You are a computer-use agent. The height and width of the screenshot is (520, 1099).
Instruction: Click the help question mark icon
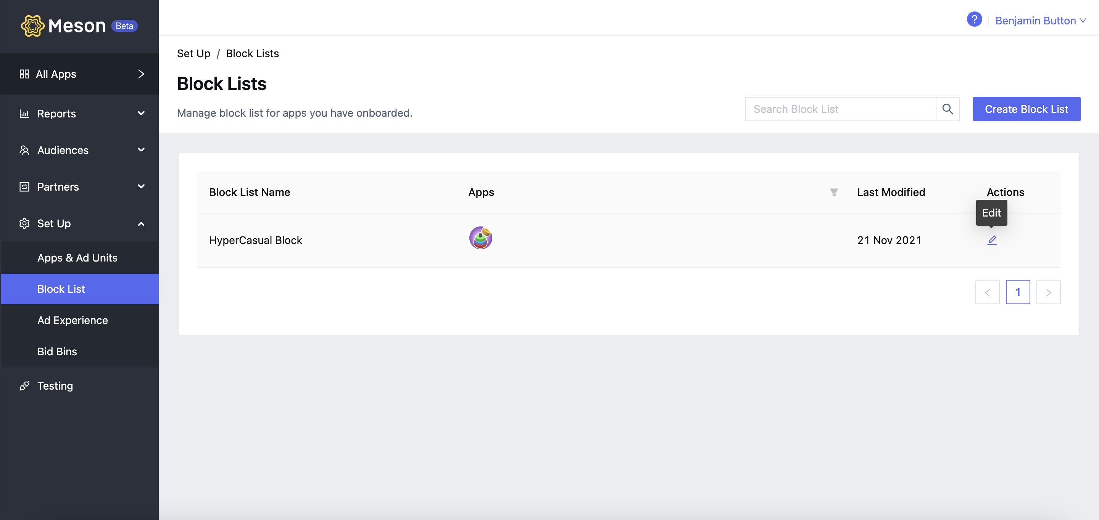974,19
